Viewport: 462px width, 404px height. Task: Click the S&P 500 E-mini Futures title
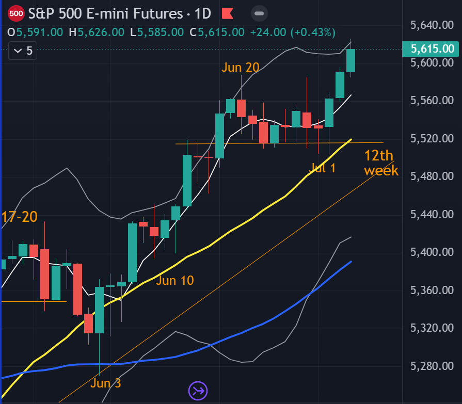point(105,13)
